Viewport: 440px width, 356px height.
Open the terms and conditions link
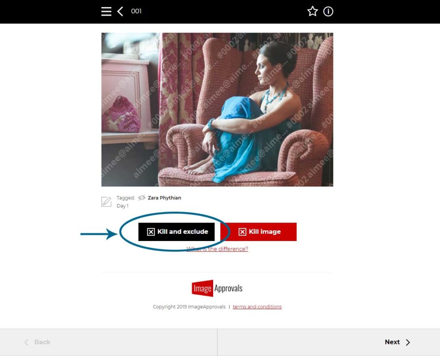tap(257, 307)
